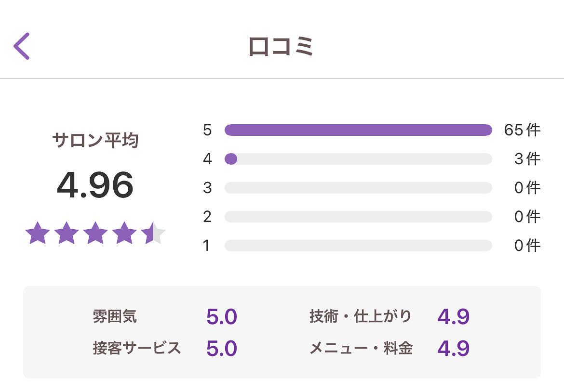Click the 0件 count beside 3-star row

click(527, 188)
